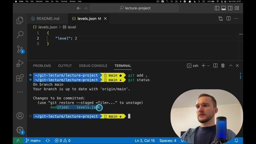Open the Terminal menu in menu bar

point(64,1)
